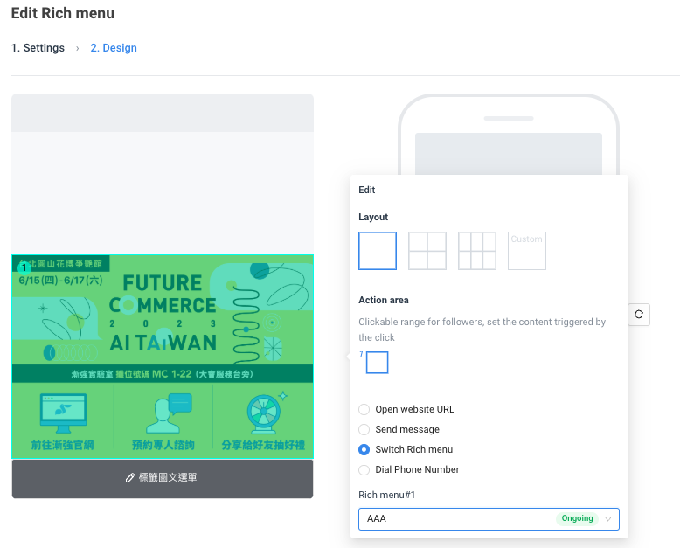Image resolution: width=680 pixels, height=548 pixels.
Task: Click the pencil icon on menu bar label
Action: pyautogui.click(x=129, y=478)
